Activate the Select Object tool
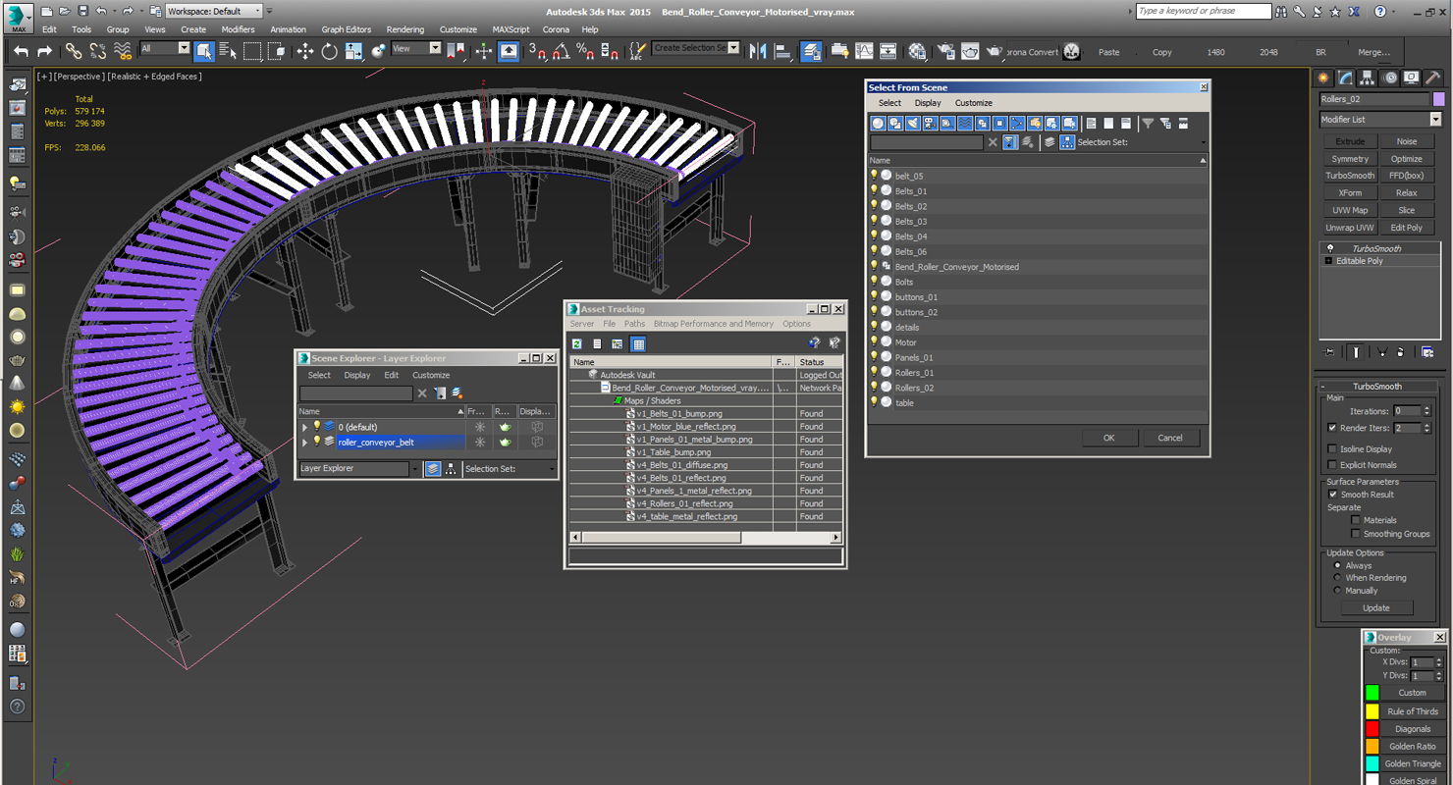Image resolution: width=1453 pixels, height=785 pixels. (204, 51)
